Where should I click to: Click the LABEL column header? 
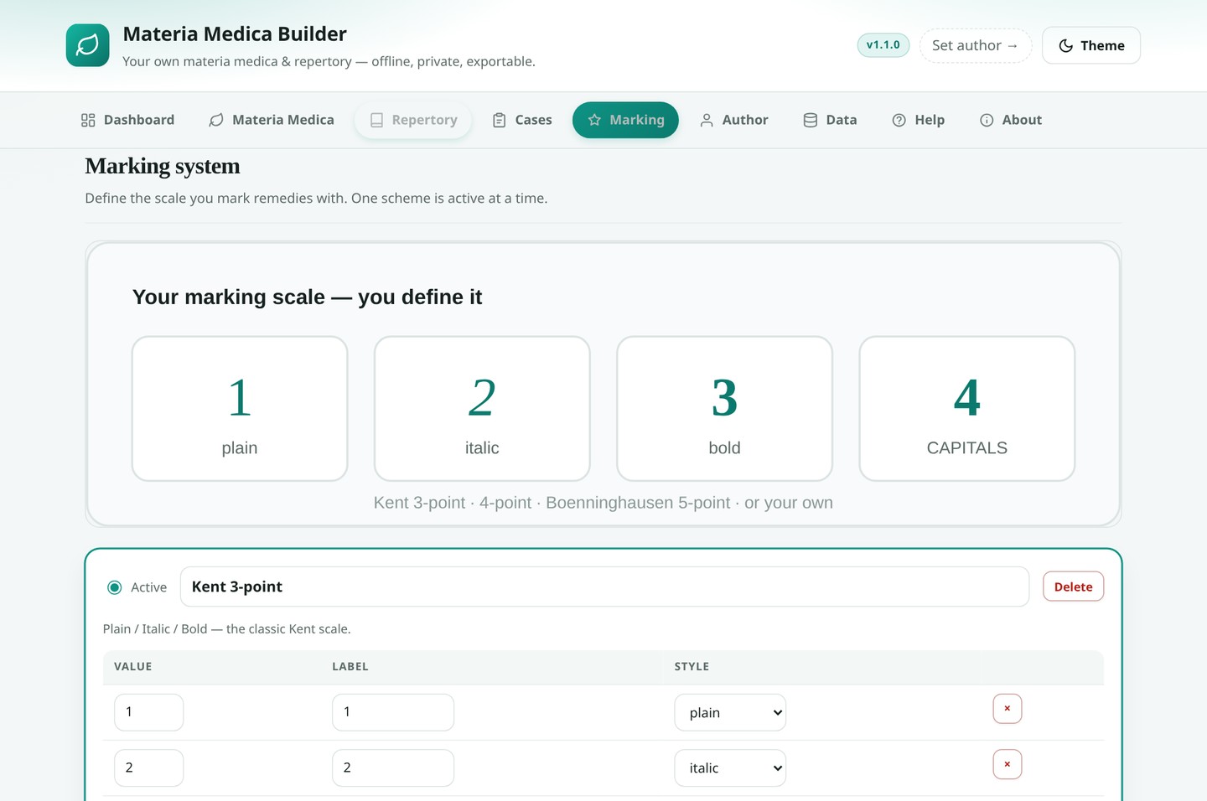(350, 667)
